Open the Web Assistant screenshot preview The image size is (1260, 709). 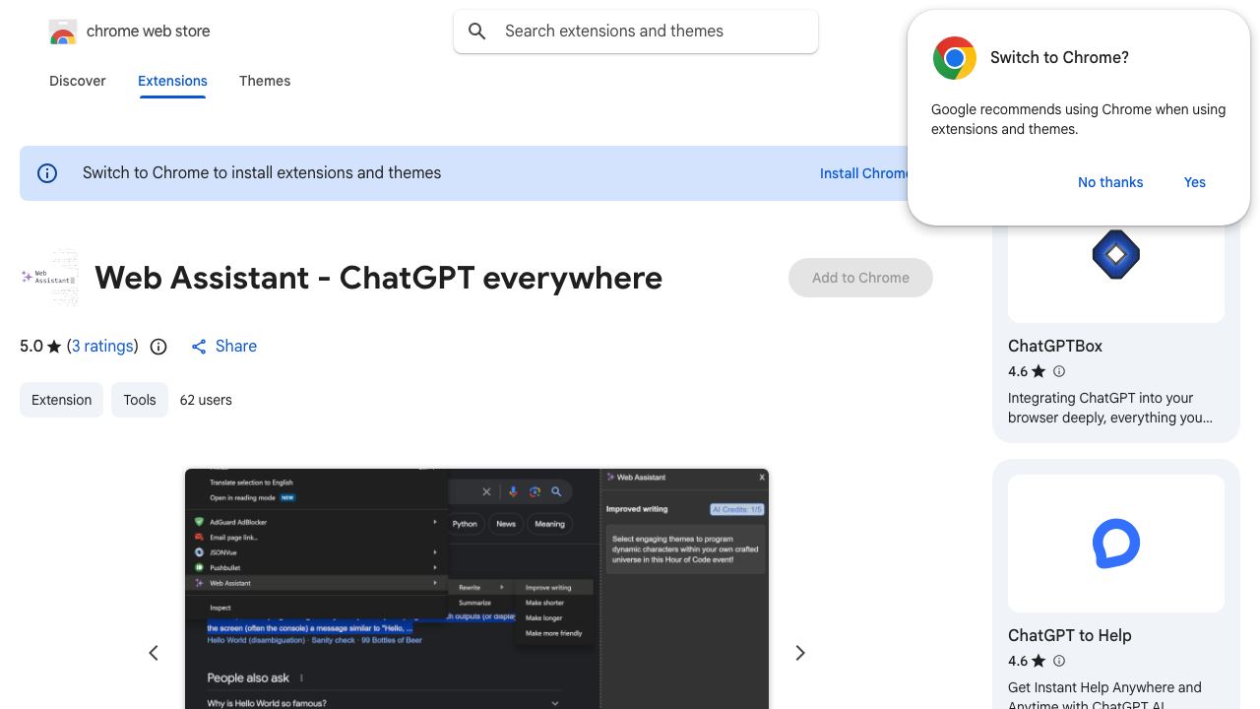(476, 589)
